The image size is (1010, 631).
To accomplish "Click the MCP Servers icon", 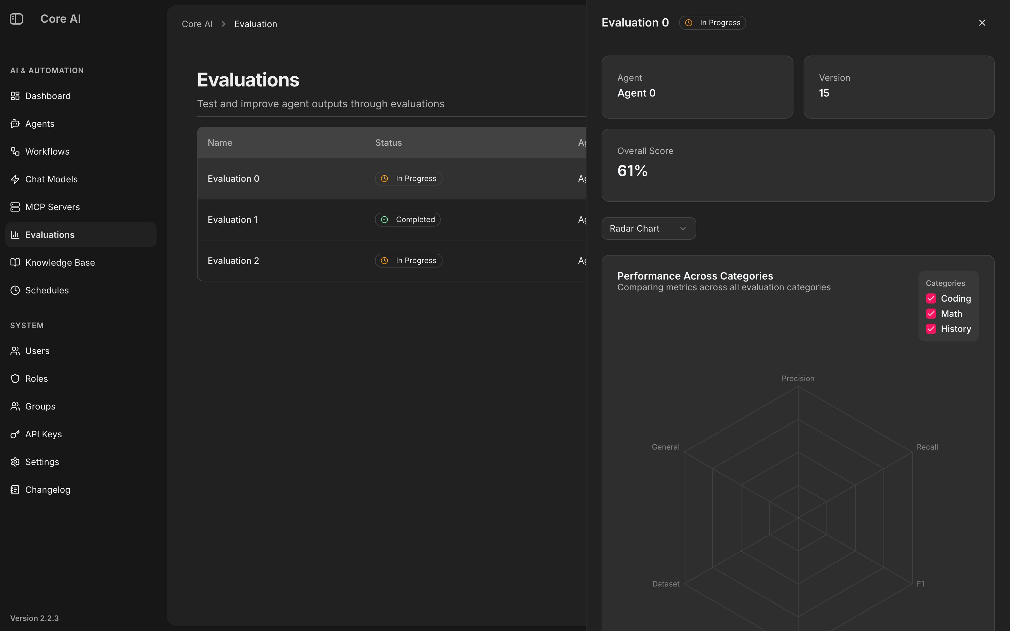I will point(15,207).
